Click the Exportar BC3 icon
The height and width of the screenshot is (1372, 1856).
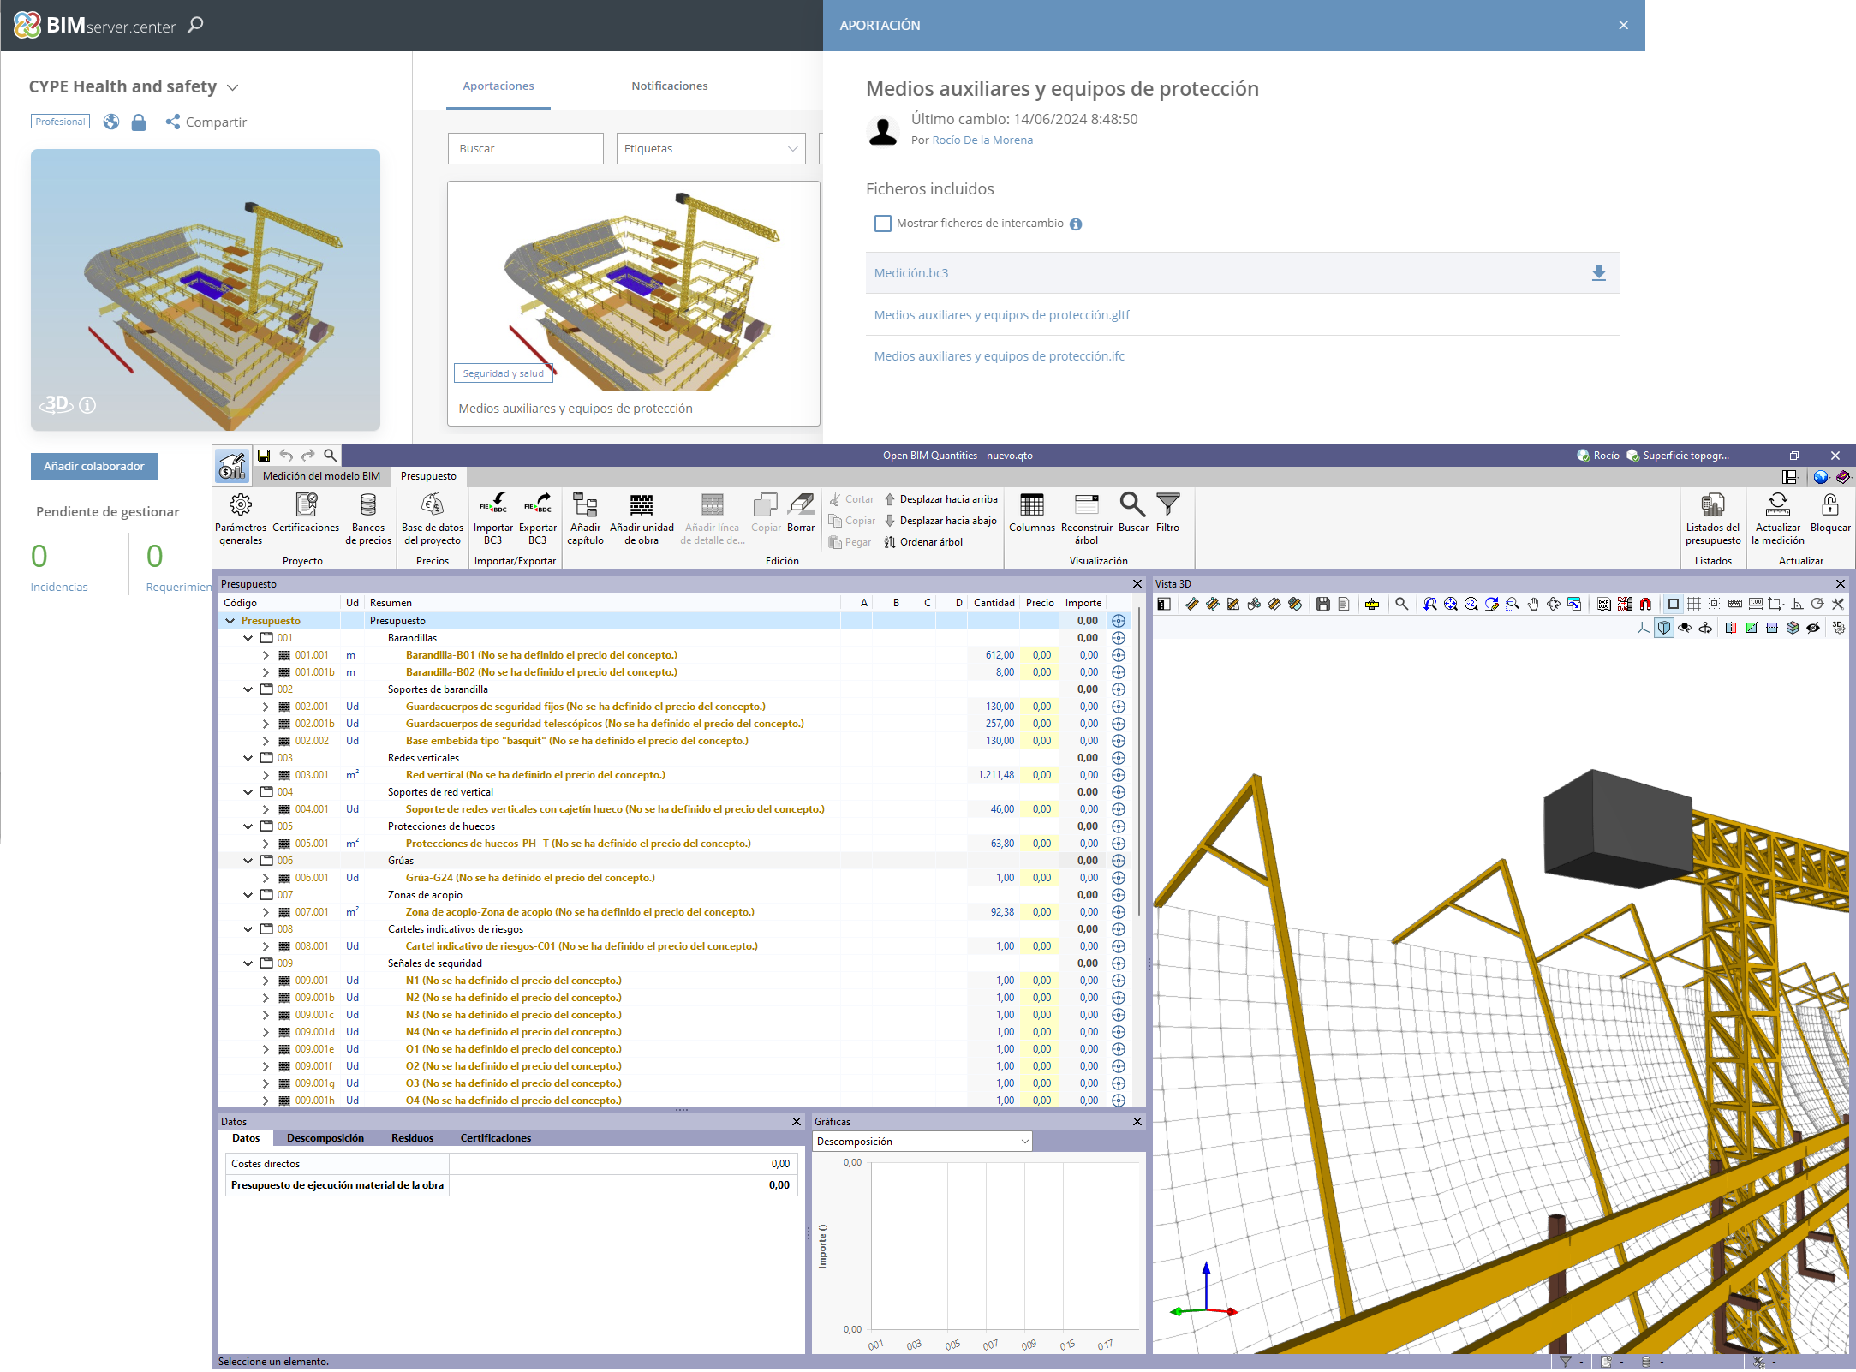tap(537, 505)
